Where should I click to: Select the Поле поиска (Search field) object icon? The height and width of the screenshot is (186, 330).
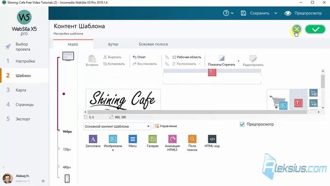192,139
